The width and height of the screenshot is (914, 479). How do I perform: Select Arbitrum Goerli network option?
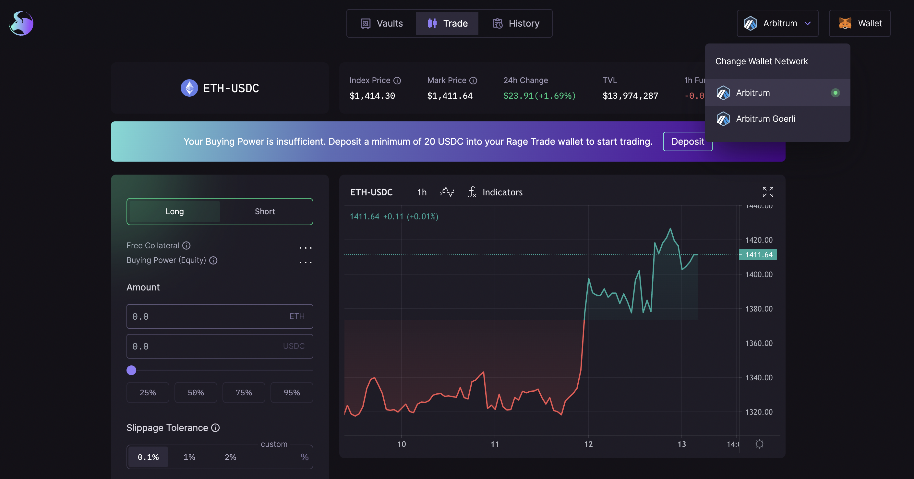pos(765,118)
